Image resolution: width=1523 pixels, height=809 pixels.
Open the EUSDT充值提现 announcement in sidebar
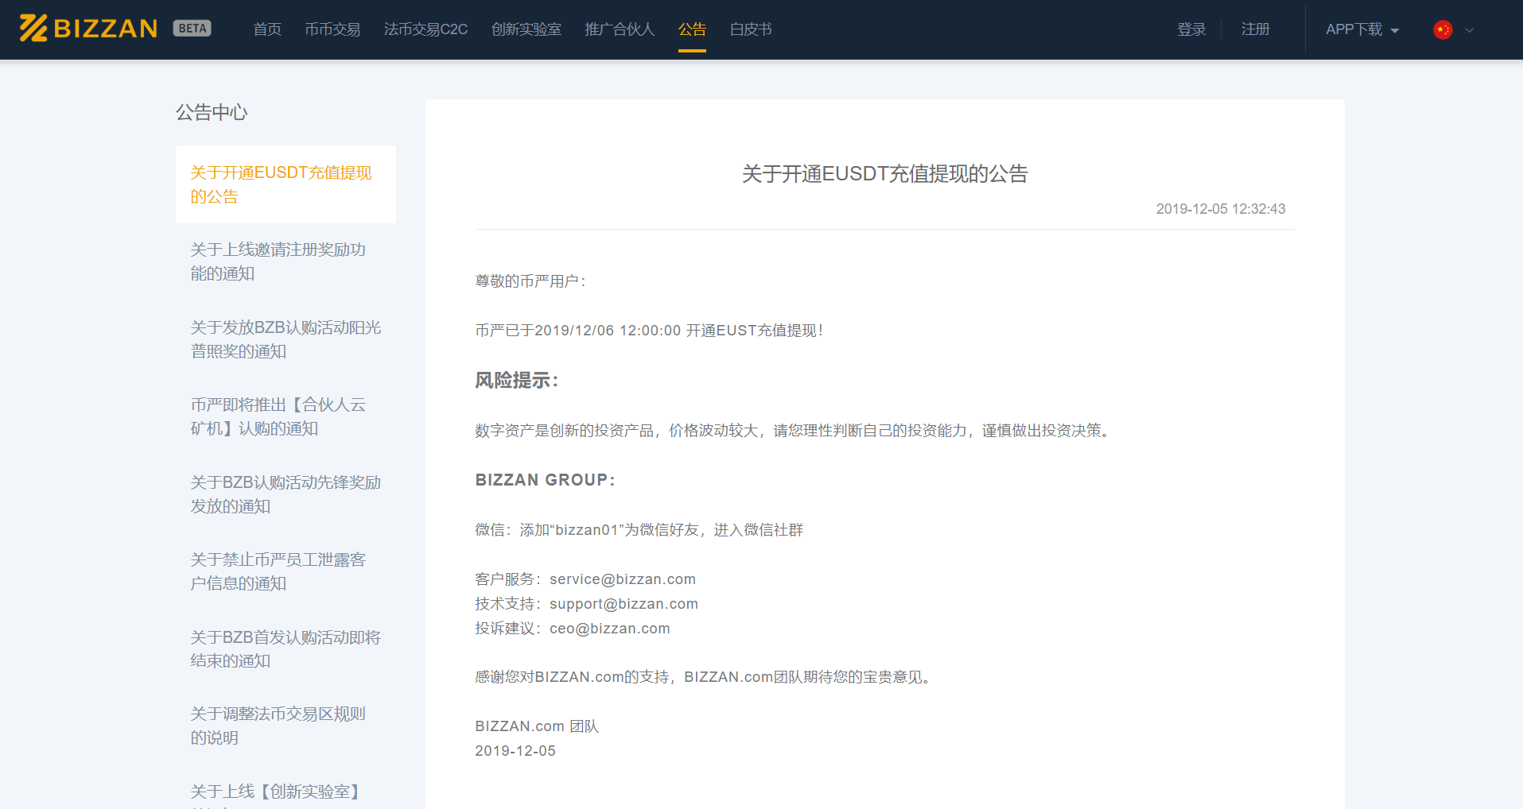tap(281, 184)
